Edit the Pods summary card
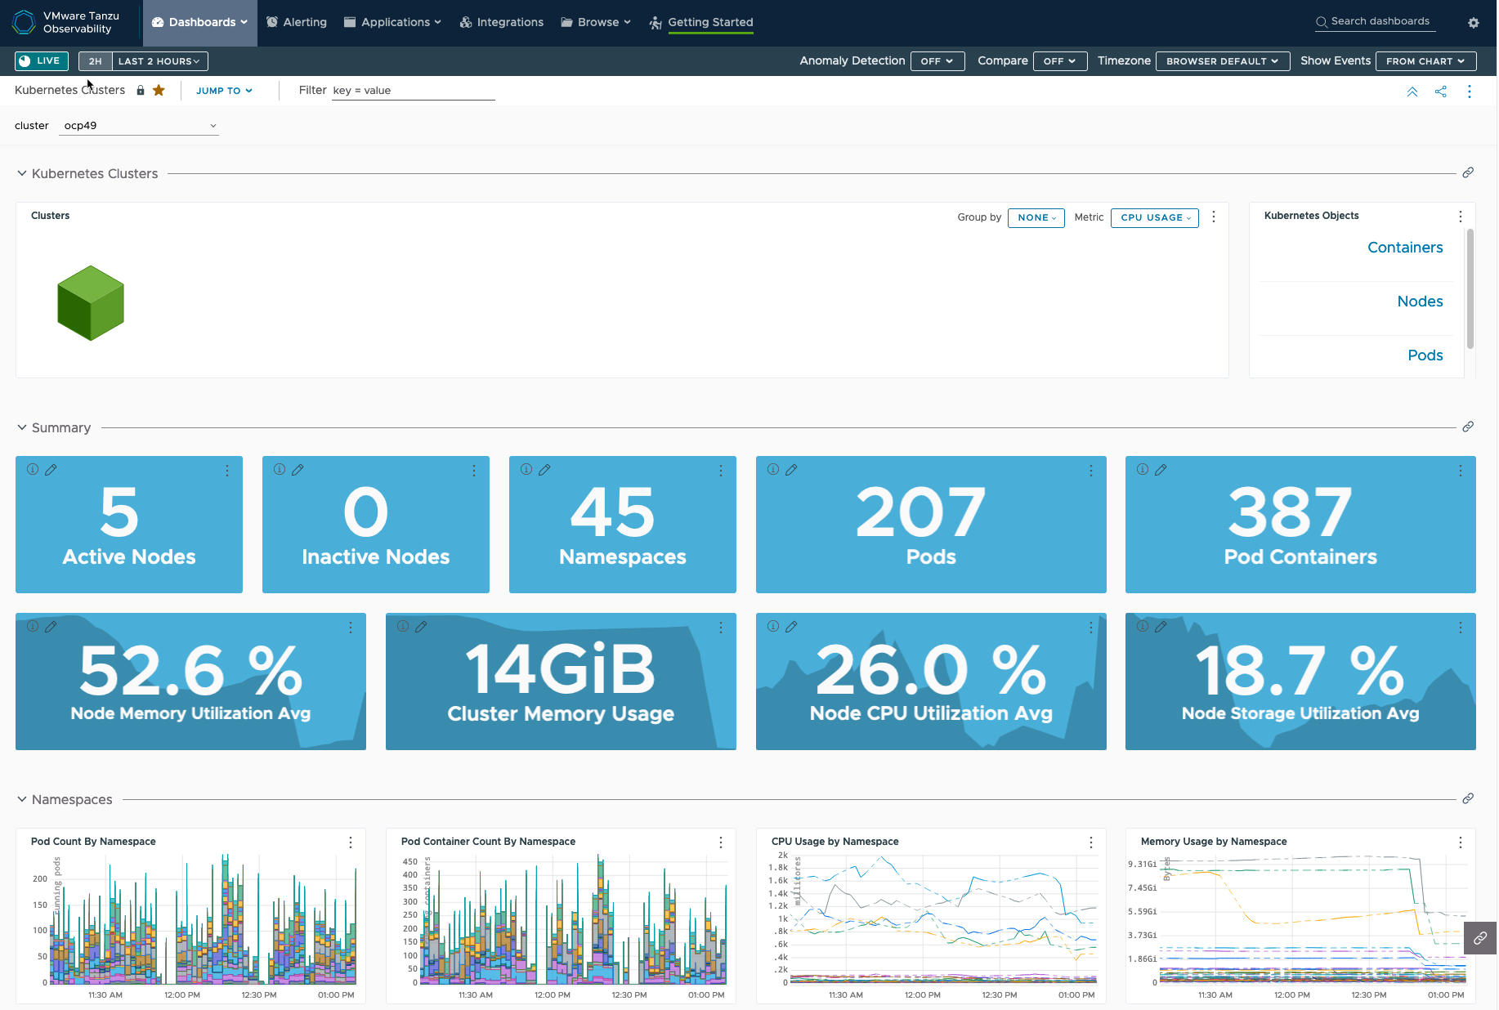The width and height of the screenshot is (1499, 1010). [x=791, y=469]
